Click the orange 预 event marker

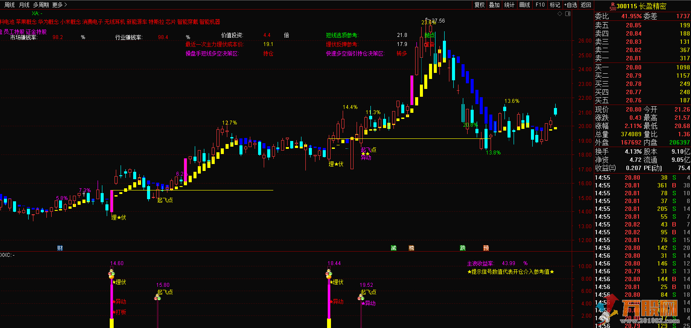pyautogui.click(x=486, y=248)
